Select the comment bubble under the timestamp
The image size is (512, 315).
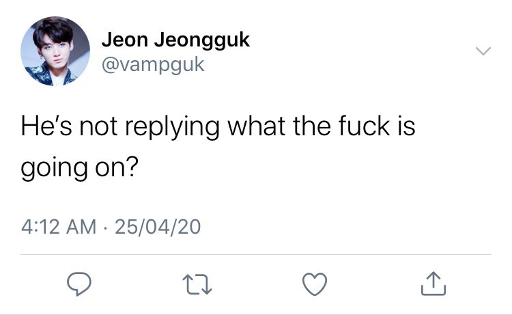79,284
